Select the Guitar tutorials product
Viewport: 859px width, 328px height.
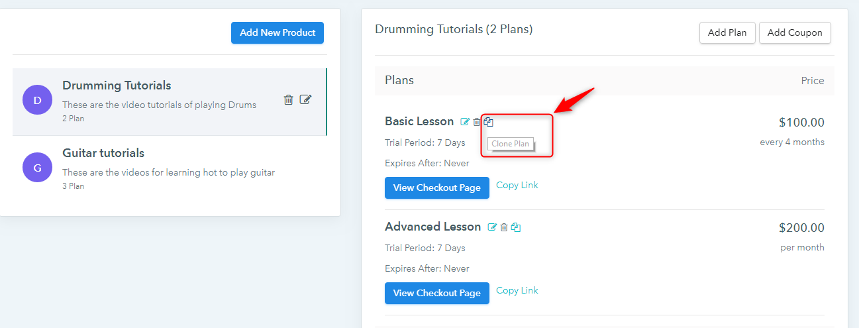[x=170, y=169]
